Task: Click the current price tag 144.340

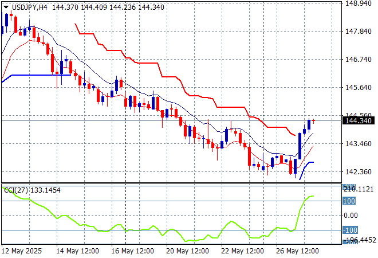Action: click(357, 120)
